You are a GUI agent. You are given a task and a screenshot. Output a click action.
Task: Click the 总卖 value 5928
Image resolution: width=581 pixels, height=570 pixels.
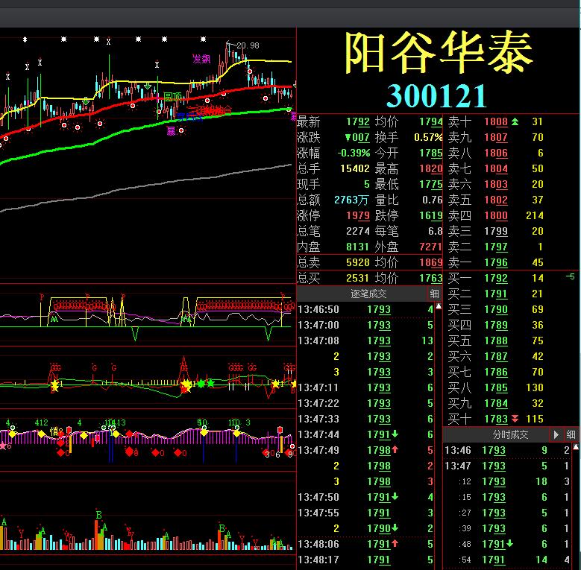(357, 262)
